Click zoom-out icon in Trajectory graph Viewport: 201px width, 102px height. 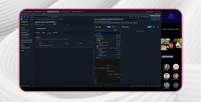96,83
